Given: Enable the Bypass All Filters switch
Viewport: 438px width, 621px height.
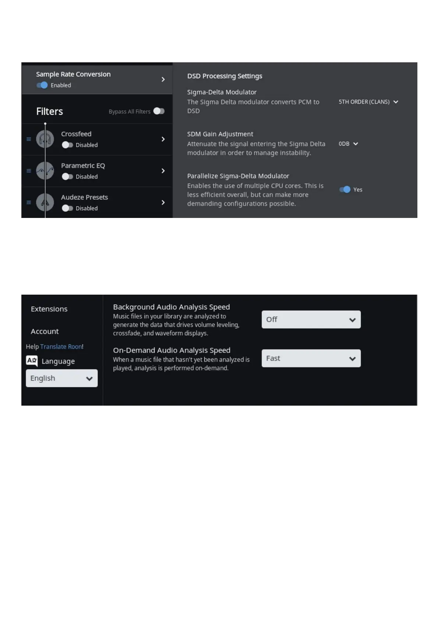Looking at the screenshot, I should 159,111.
